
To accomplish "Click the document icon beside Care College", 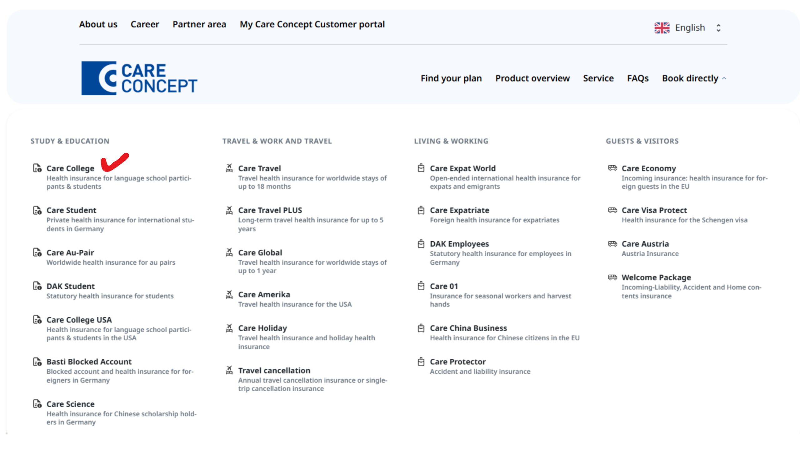I will click(x=37, y=168).
